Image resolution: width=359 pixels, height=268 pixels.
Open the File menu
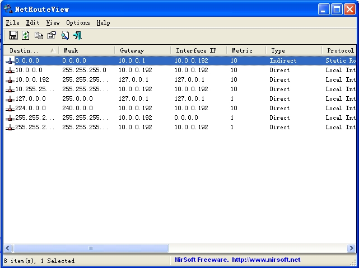pyautogui.click(x=12, y=22)
